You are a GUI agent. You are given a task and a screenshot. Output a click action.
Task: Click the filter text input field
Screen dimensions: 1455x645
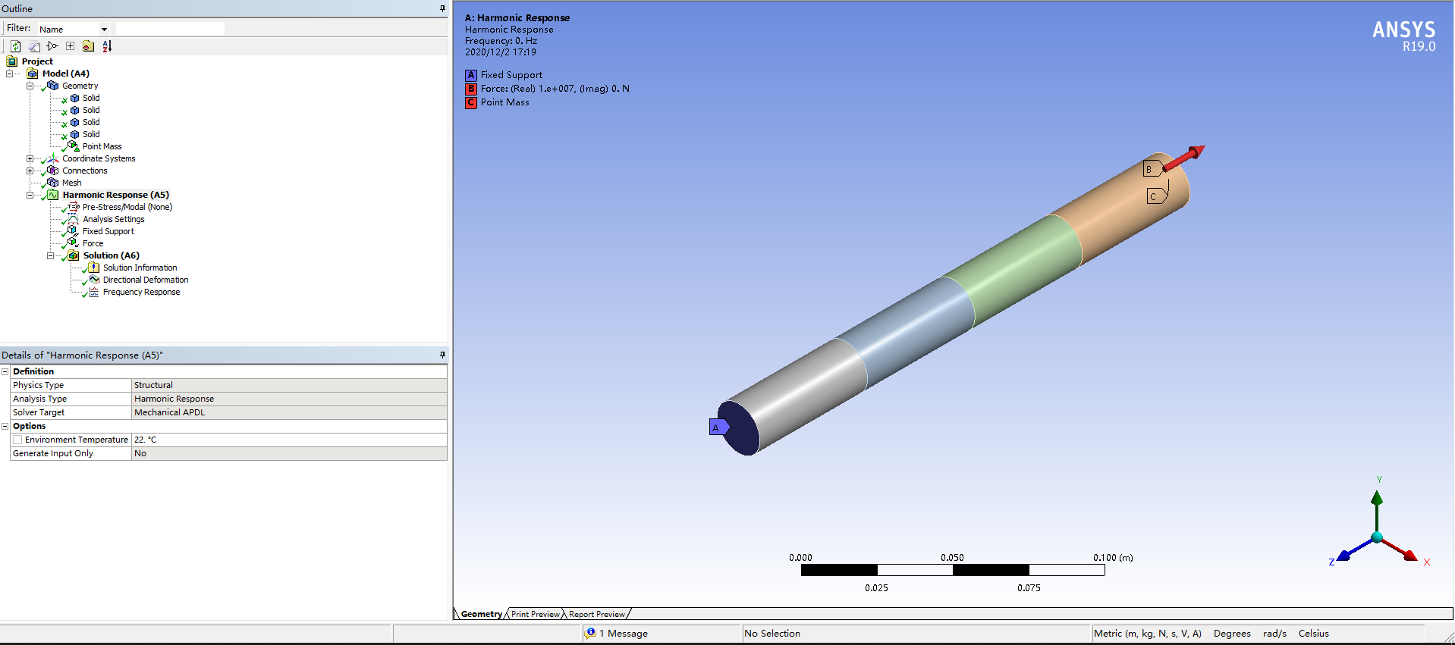click(x=170, y=29)
